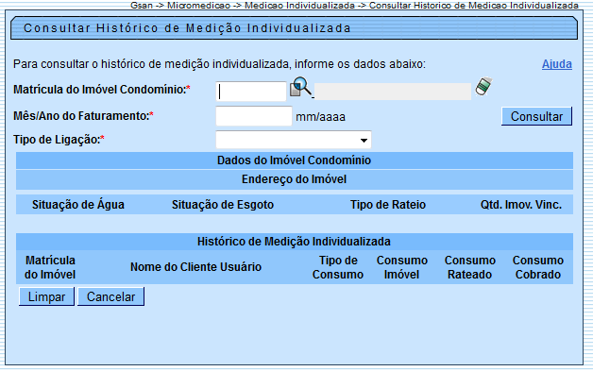The height and width of the screenshot is (371, 593).
Task: Click the 'Consumo Rateado' column header
Action: tap(470, 267)
